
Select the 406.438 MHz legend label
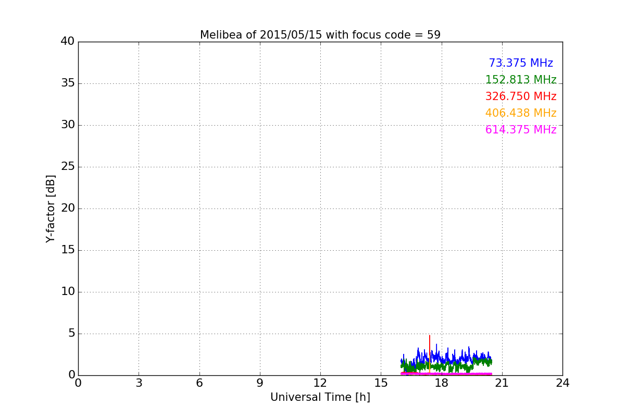coord(521,113)
